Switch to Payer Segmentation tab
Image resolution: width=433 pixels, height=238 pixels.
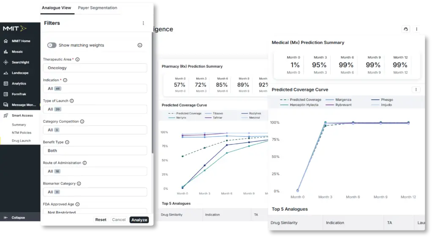pos(98,8)
